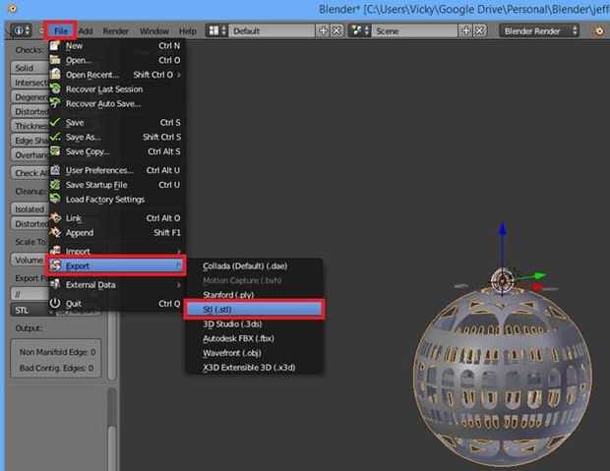Open the File menu

[x=61, y=31]
